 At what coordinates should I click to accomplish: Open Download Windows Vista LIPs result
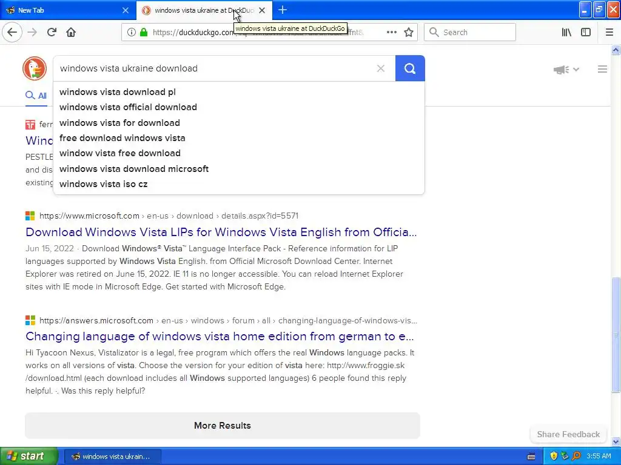(x=221, y=232)
